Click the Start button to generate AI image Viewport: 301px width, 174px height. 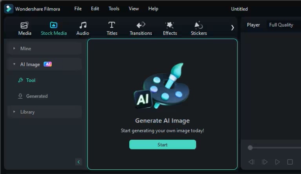point(163,145)
